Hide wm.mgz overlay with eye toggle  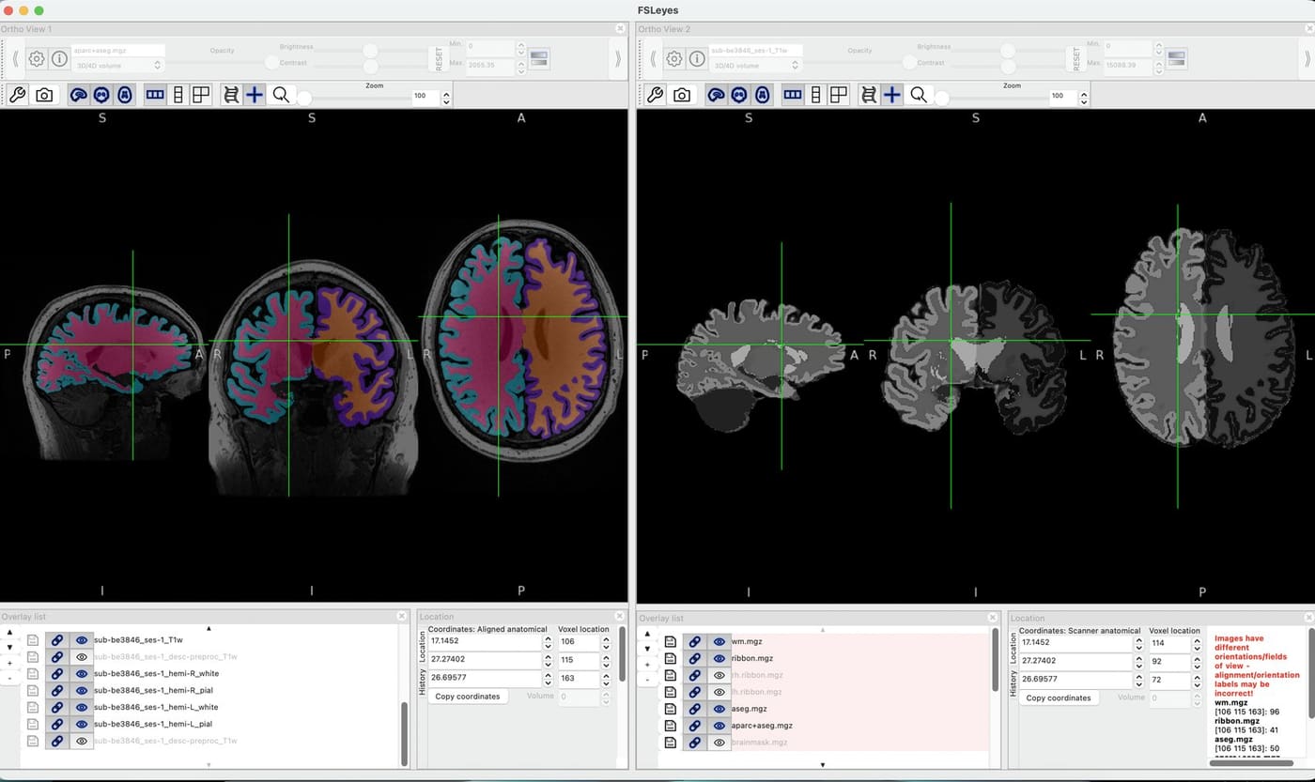(719, 641)
